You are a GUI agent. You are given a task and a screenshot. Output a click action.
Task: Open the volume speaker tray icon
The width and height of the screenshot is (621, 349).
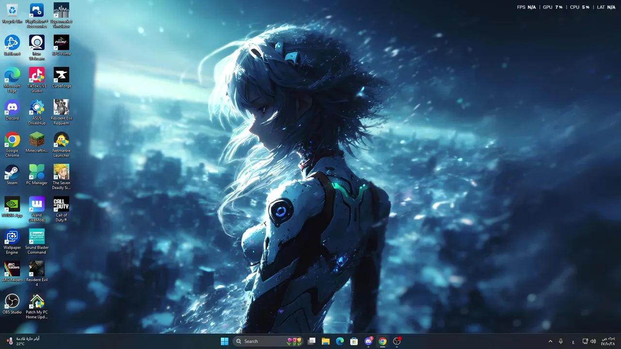click(x=593, y=341)
